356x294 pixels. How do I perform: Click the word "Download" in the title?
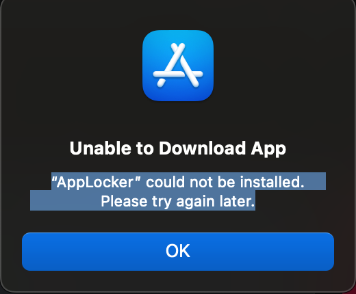[202, 148]
